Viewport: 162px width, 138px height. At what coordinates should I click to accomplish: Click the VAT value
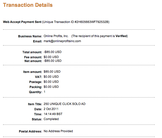(51, 77)
